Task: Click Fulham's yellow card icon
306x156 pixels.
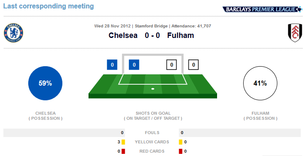Action: tap(180, 142)
